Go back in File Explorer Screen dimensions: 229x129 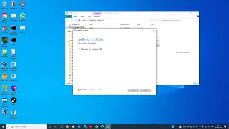(x=68, y=20)
